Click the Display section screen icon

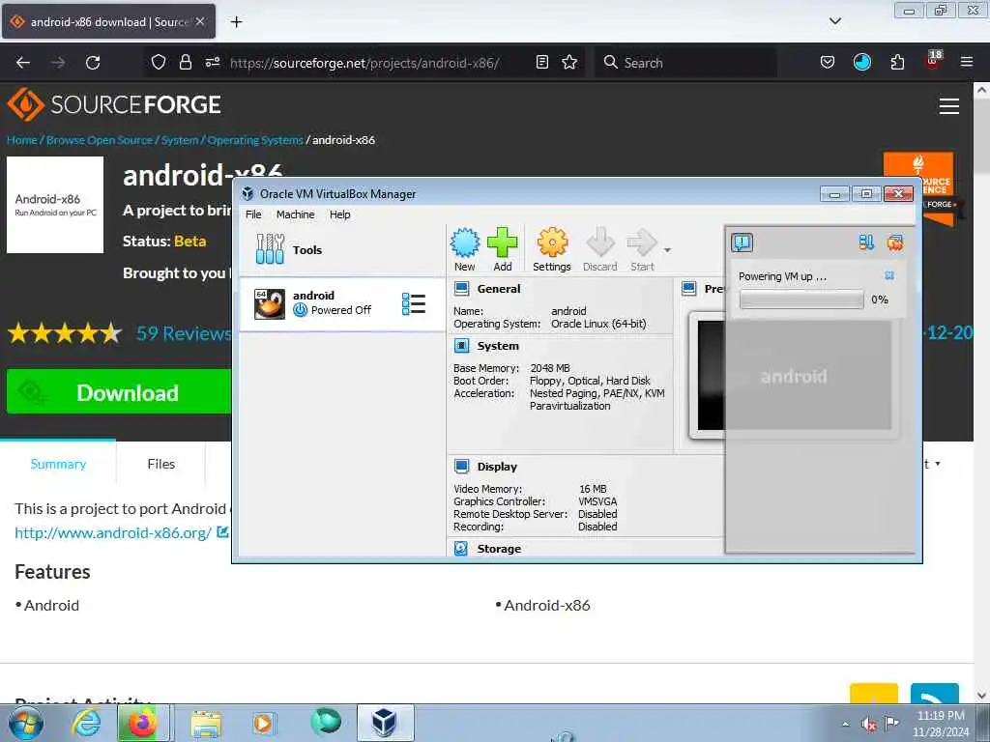[461, 467]
